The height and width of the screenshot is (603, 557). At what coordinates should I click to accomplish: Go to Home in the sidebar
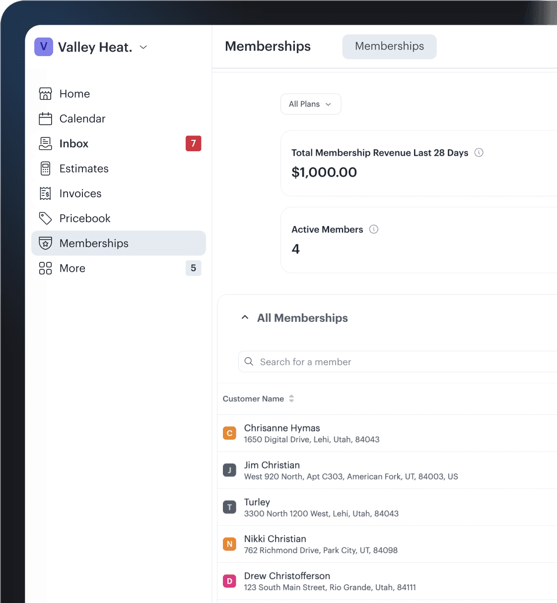(x=119, y=94)
